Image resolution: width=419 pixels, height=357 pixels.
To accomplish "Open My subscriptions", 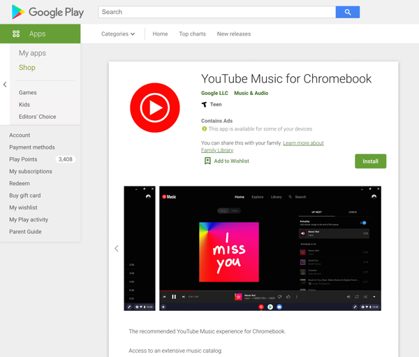I will click(x=31, y=171).
